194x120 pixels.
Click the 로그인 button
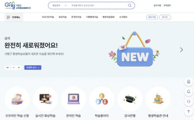165,17
